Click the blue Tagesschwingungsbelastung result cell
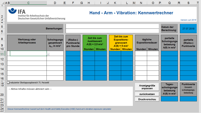The height and width of the screenshot is (113, 201). pos(169,99)
